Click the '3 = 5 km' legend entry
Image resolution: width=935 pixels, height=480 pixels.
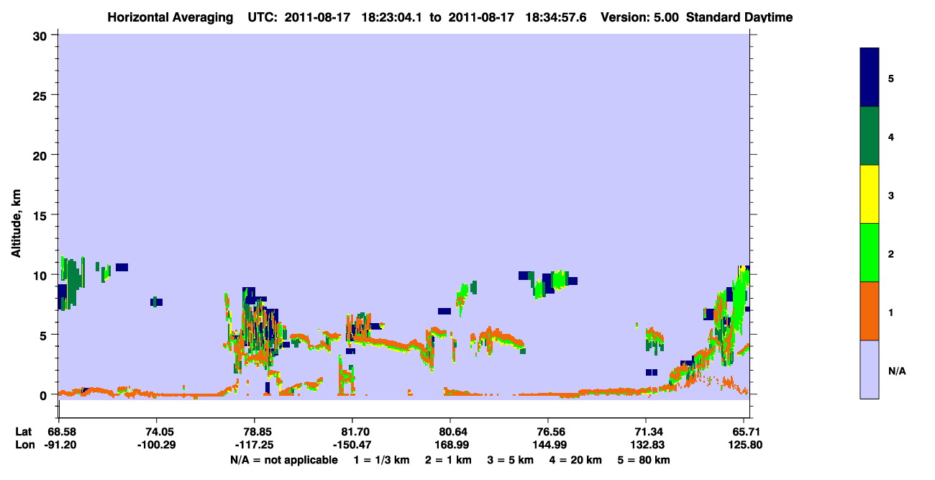[511, 460]
